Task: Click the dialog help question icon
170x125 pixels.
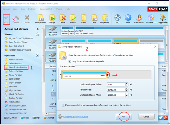Action: [x=60, y=117]
